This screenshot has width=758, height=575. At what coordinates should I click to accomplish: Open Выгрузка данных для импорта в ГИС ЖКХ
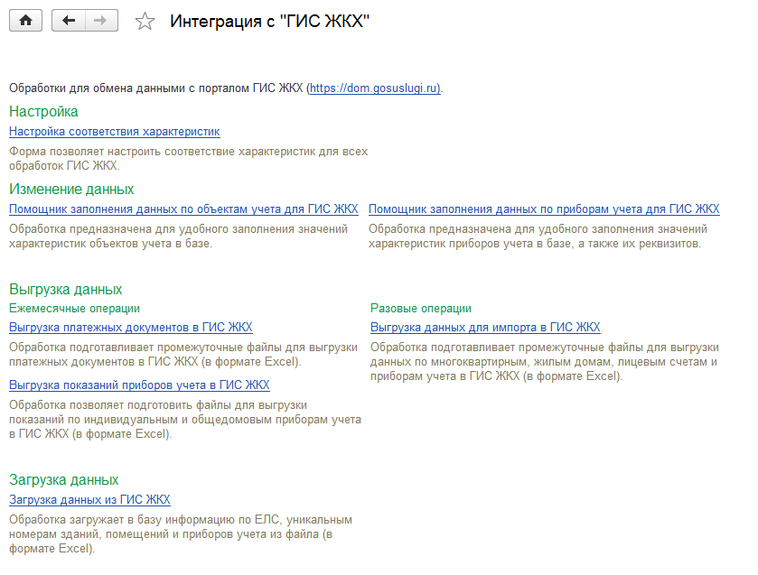(x=485, y=327)
